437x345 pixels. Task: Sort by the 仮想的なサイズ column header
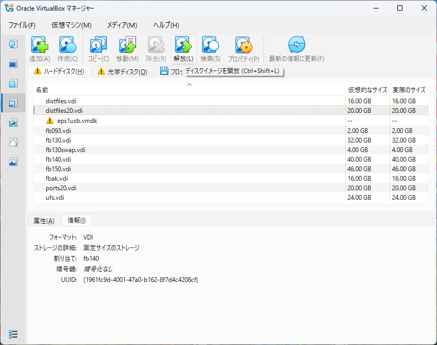pos(368,90)
